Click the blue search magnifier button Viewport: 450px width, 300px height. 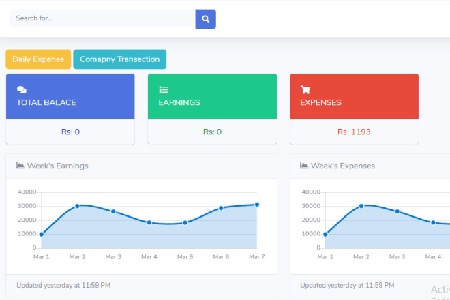(x=205, y=19)
